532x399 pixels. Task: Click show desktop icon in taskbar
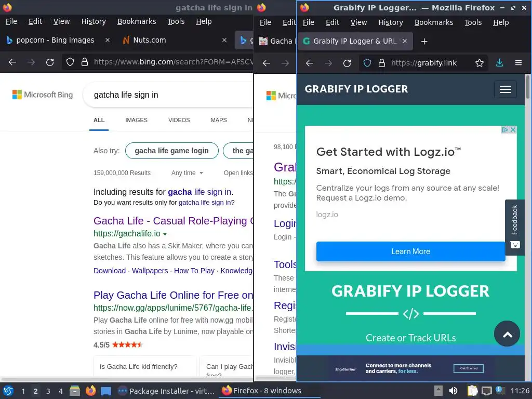(106, 391)
